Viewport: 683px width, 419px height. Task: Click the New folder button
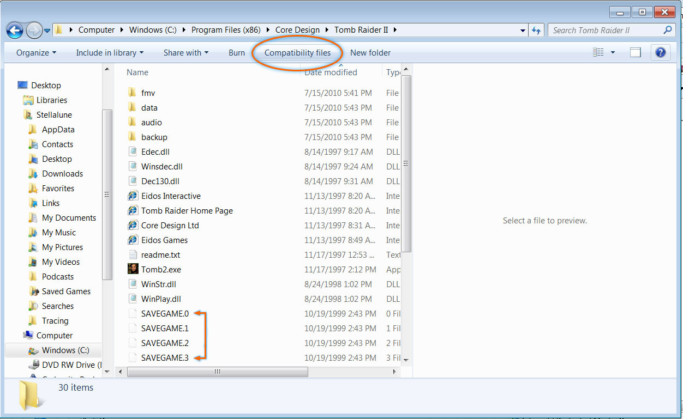370,53
